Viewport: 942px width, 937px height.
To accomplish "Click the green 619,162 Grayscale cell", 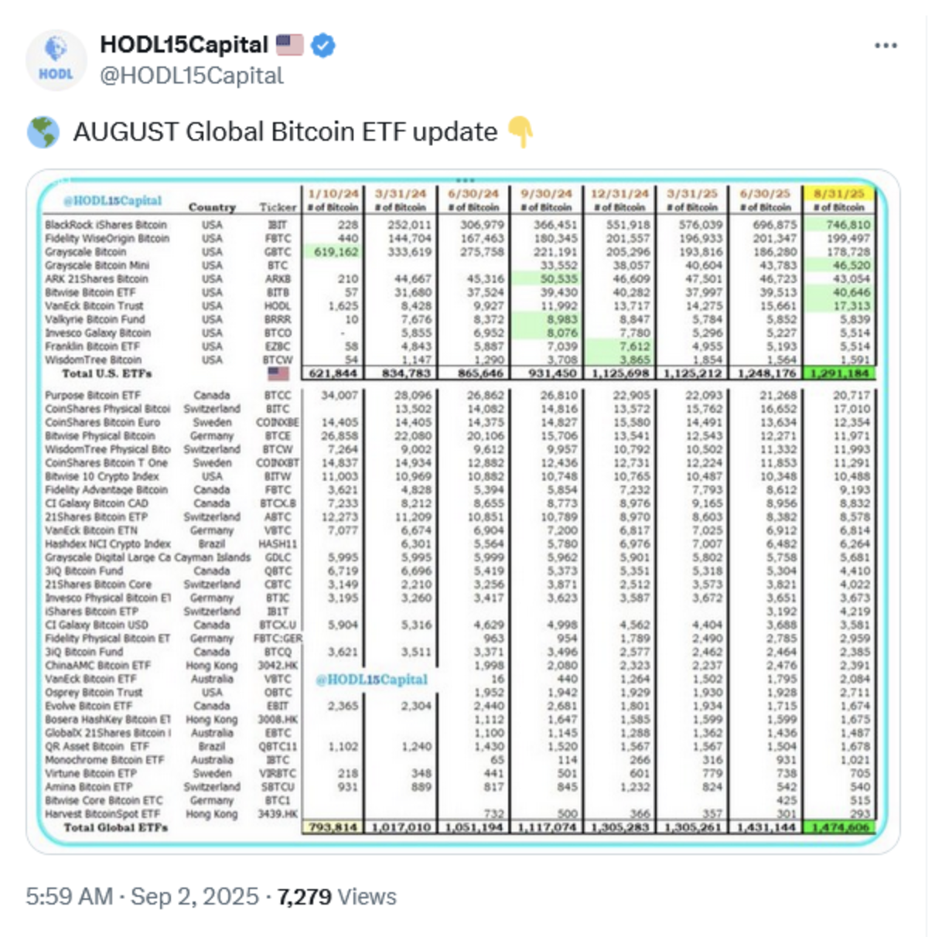I will point(336,252).
